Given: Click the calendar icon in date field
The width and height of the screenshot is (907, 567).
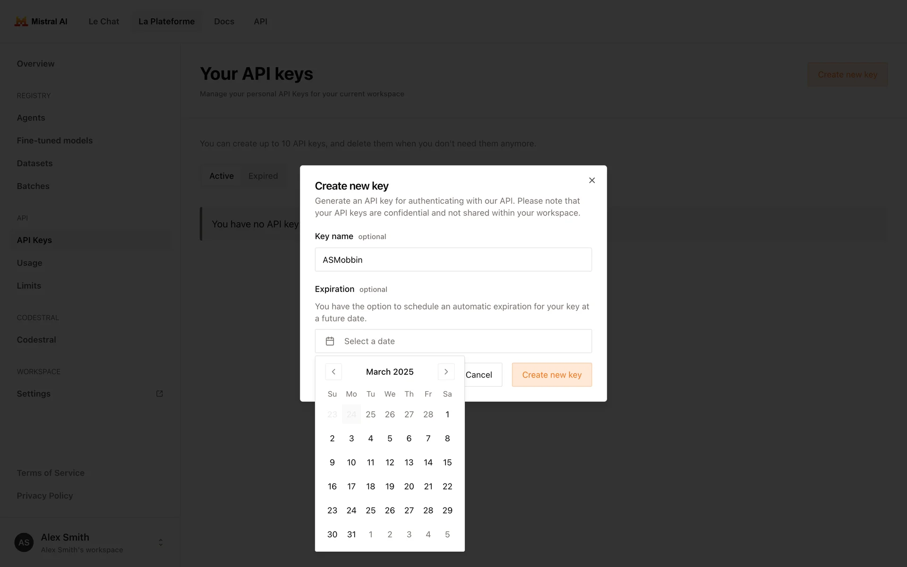Looking at the screenshot, I should click(x=330, y=341).
